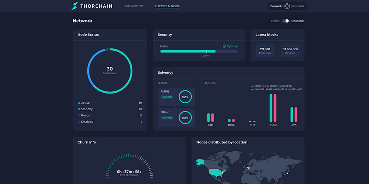Viewport: 369px width, 184px height.
Task: Select the Latest blocks heading
Action: [267, 35]
